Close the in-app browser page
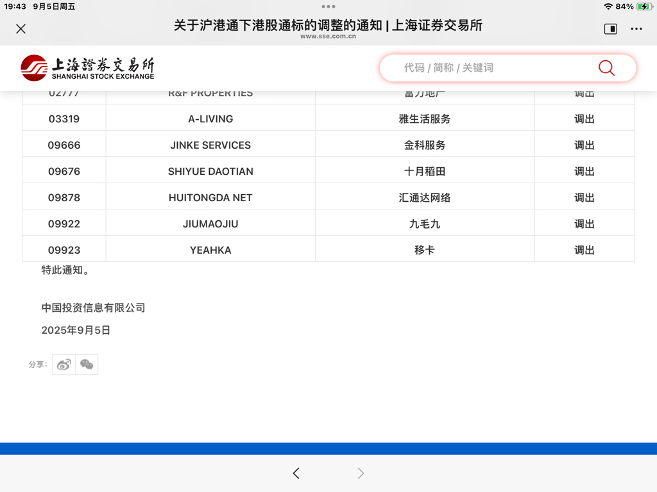The image size is (657, 492). (21, 29)
